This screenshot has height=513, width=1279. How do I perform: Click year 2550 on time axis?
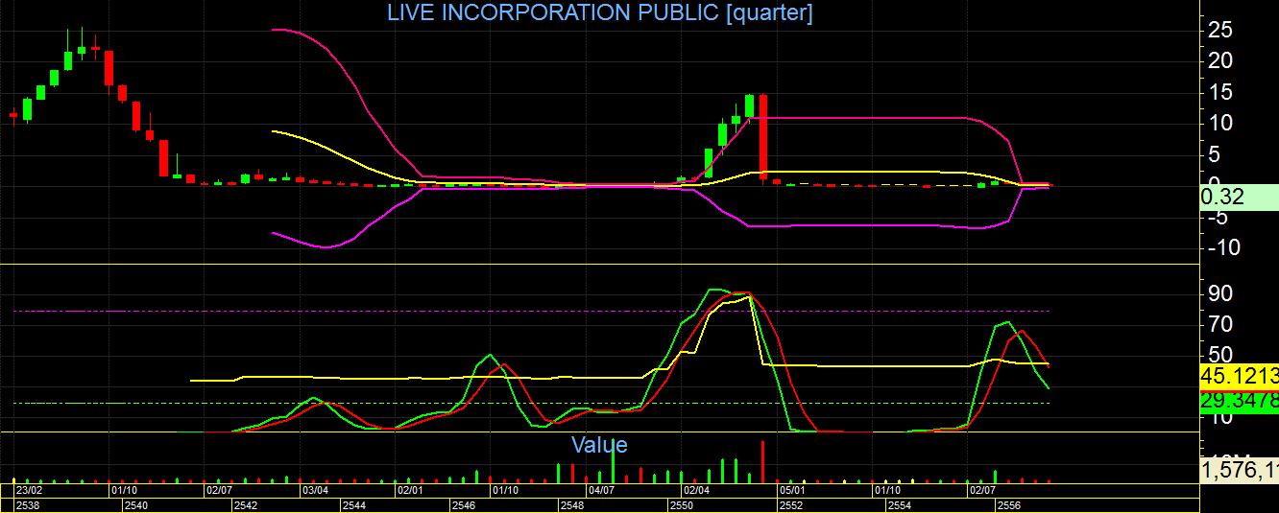[x=682, y=504]
